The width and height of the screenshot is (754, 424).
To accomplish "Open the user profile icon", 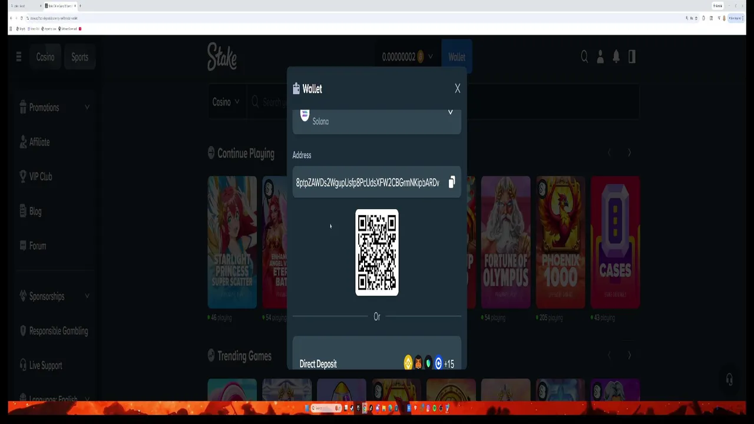I will tap(600, 57).
